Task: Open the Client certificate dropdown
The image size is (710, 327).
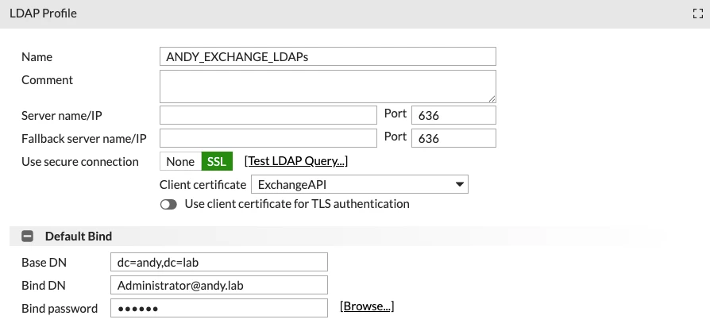Action: point(360,184)
